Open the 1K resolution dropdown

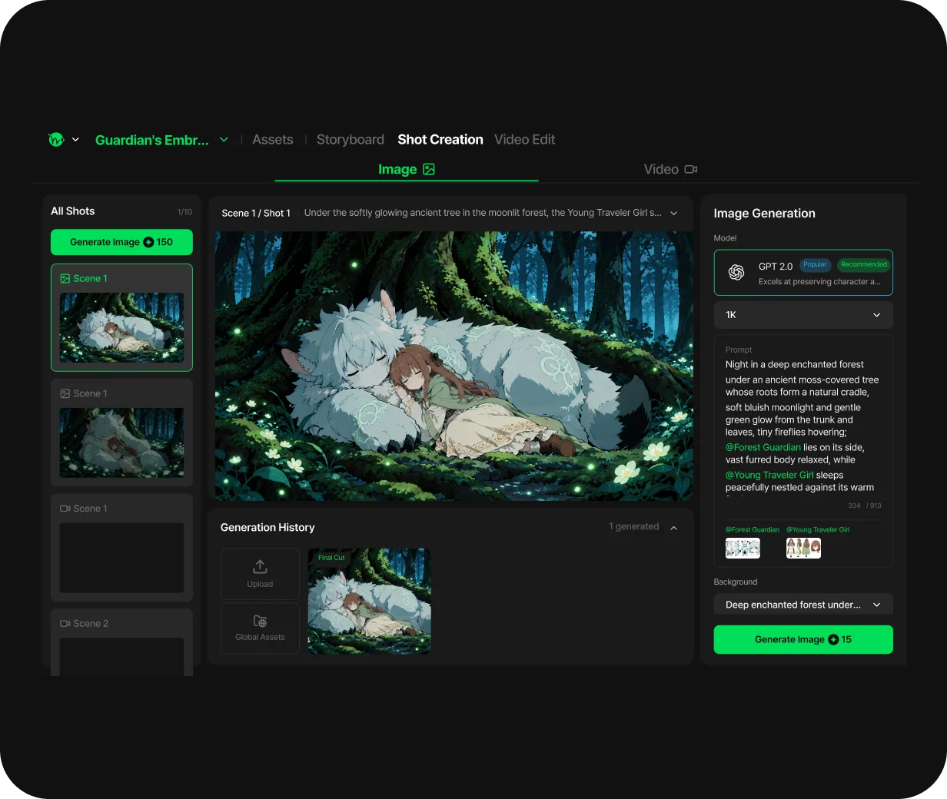(803, 315)
